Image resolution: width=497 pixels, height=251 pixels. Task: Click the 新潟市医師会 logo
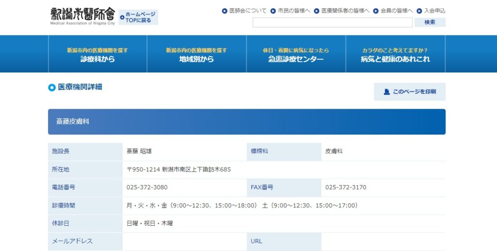(83, 16)
